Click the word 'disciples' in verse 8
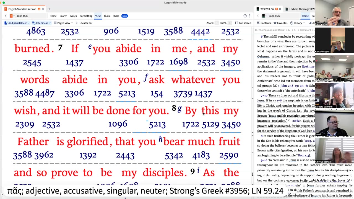This screenshot has width=354, height=199. point(163,172)
